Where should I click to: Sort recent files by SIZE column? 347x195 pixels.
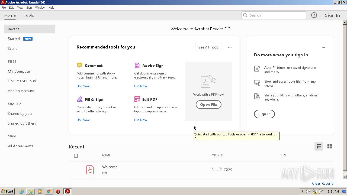click(x=284, y=155)
